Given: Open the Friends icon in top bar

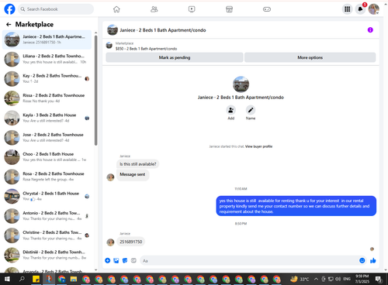Looking at the screenshot, I should [x=154, y=9].
